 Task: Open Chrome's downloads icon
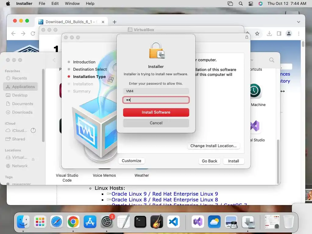(x=269, y=34)
